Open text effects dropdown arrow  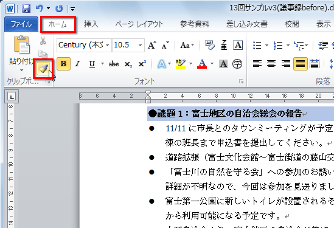[x=170, y=63]
